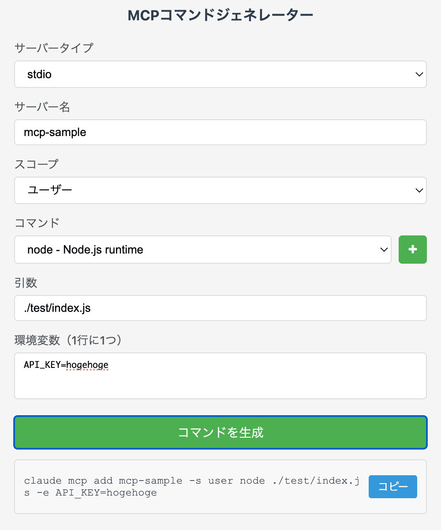441x530 pixels.
Task: Click the サーバータイプ label
Action: coord(53,48)
